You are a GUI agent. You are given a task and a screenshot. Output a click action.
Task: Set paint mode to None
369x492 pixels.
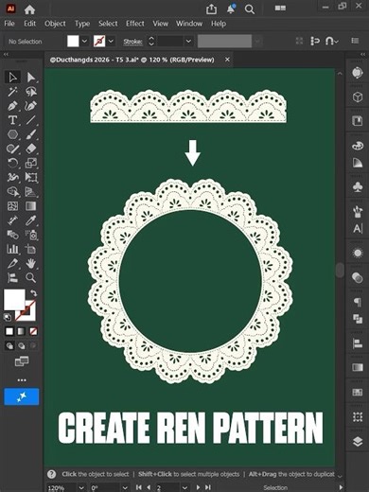(x=33, y=331)
